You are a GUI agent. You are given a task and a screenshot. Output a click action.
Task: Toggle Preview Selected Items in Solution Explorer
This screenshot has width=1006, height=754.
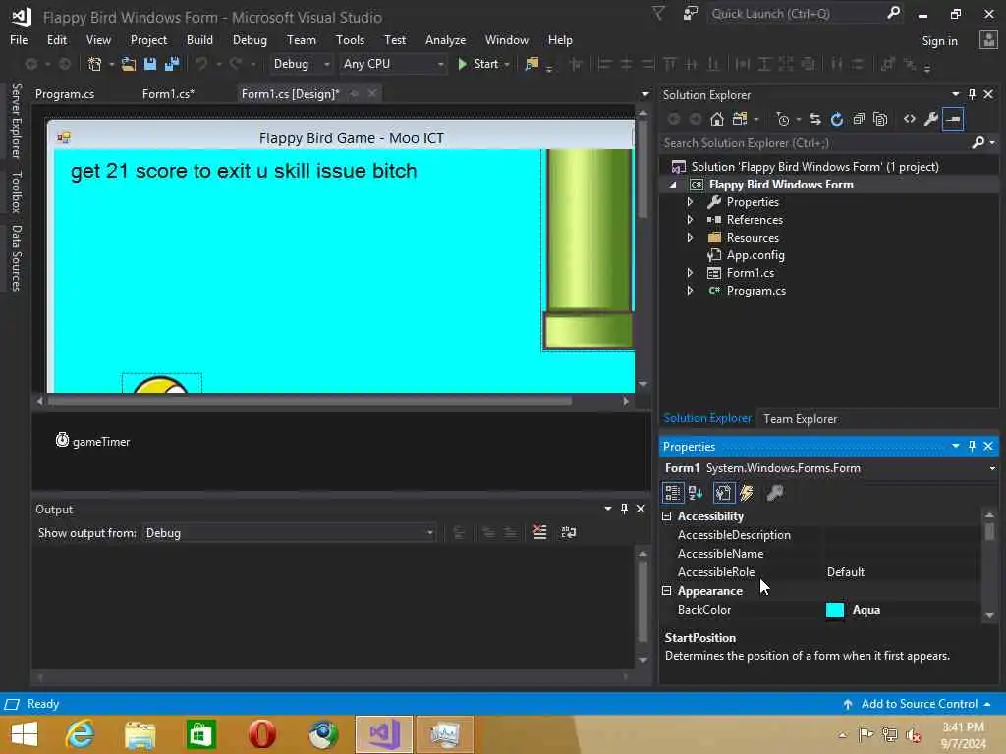953,119
